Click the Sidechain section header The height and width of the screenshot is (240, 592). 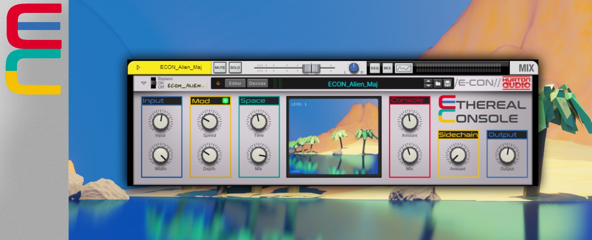point(458,135)
